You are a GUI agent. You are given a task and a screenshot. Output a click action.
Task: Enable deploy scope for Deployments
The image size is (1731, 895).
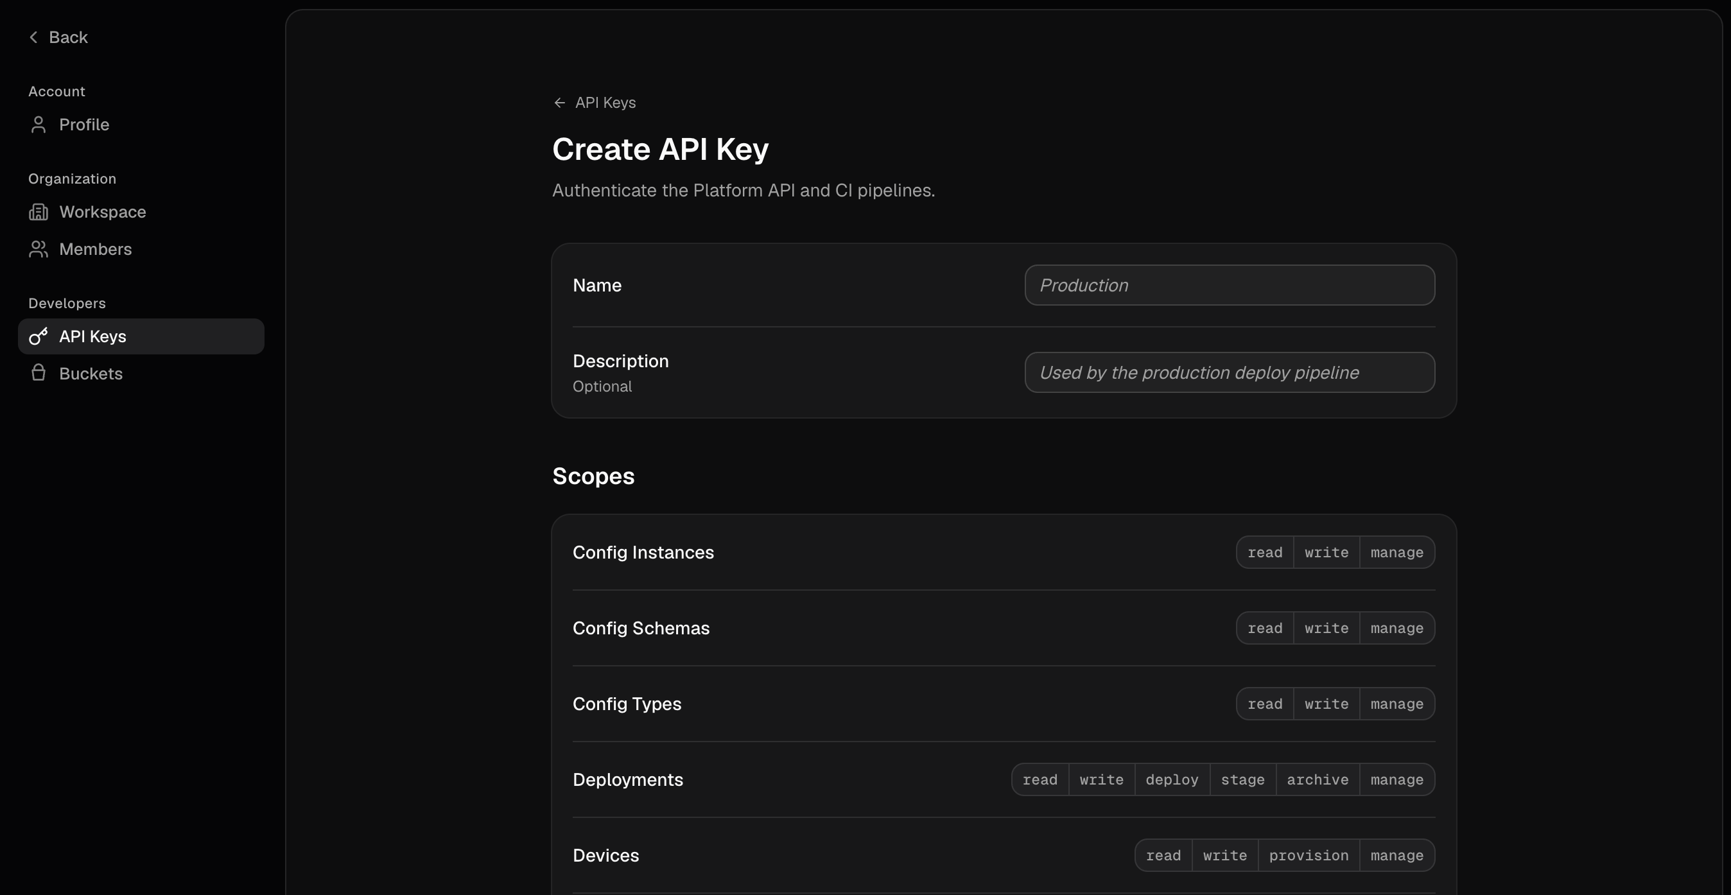click(x=1172, y=779)
